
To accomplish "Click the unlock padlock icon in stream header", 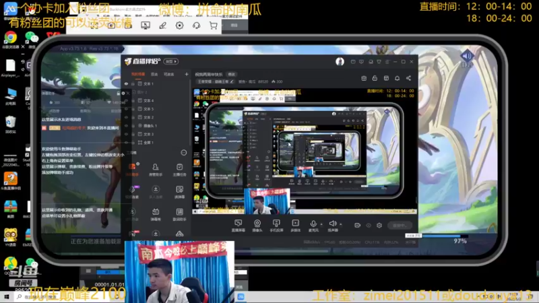I will 375,78.
